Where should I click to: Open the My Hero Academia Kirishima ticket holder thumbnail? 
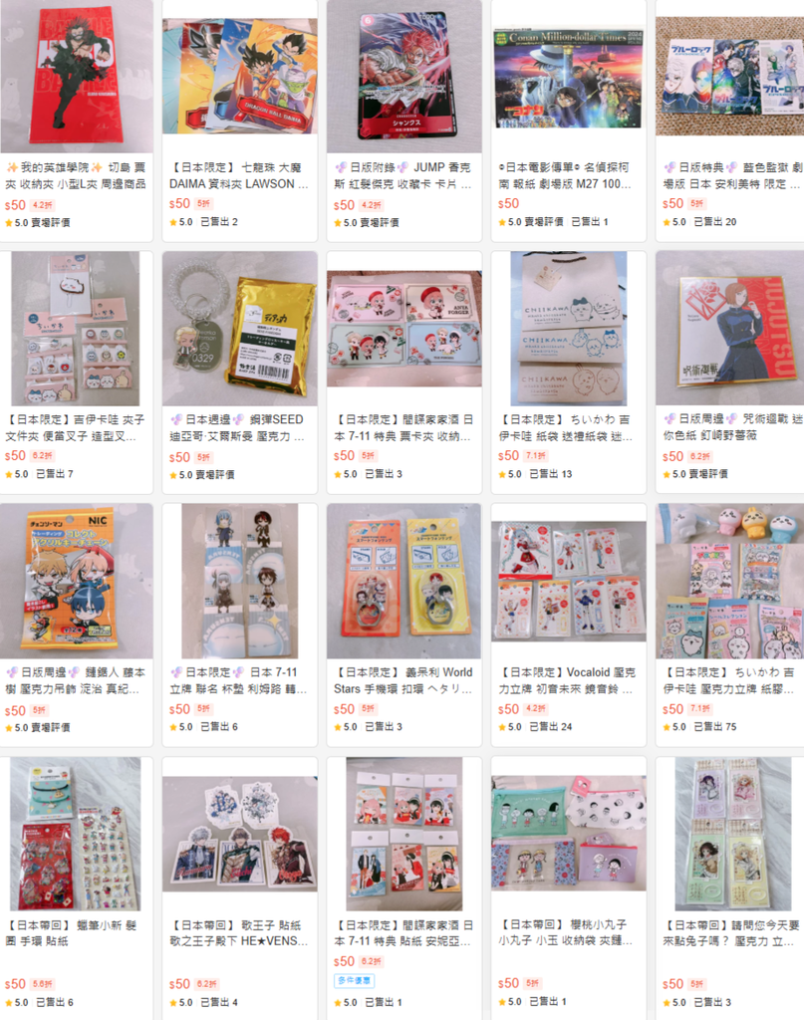77,76
